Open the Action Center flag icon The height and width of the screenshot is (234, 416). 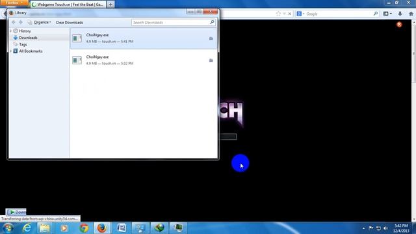point(371,228)
